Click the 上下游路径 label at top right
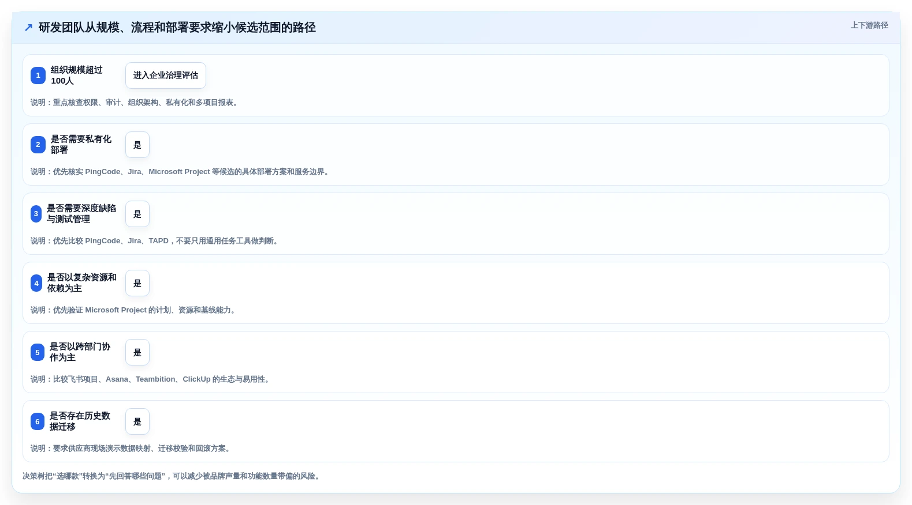 tap(869, 25)
